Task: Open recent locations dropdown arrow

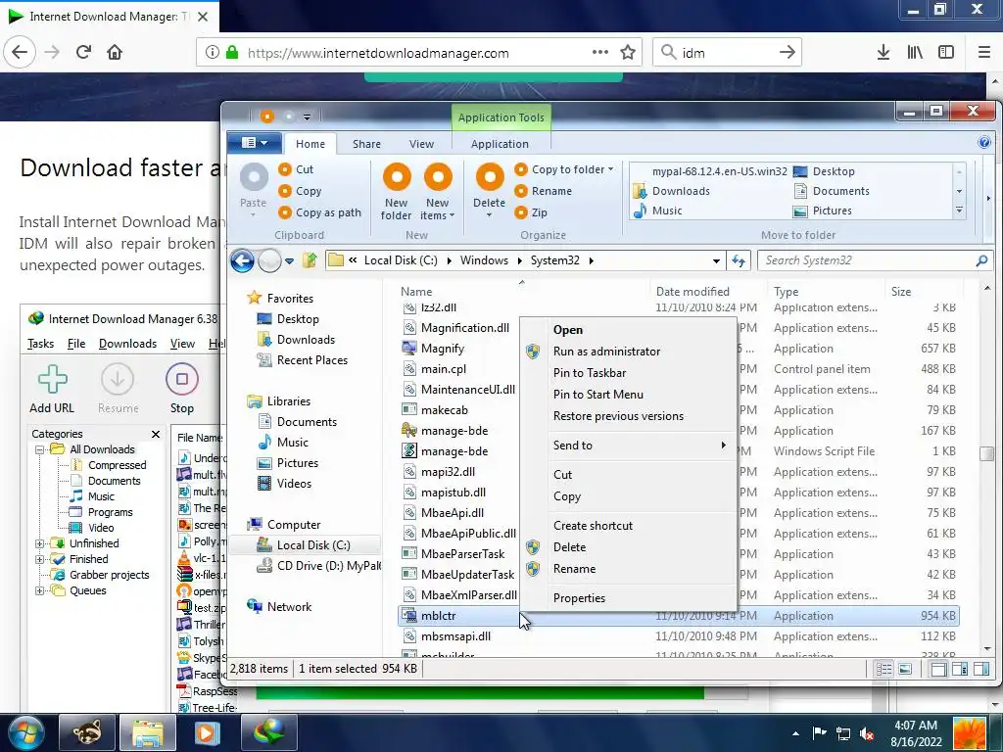Action: click(x=289, y=260)
